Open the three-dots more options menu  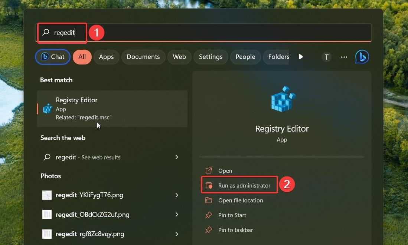[344, 57]
